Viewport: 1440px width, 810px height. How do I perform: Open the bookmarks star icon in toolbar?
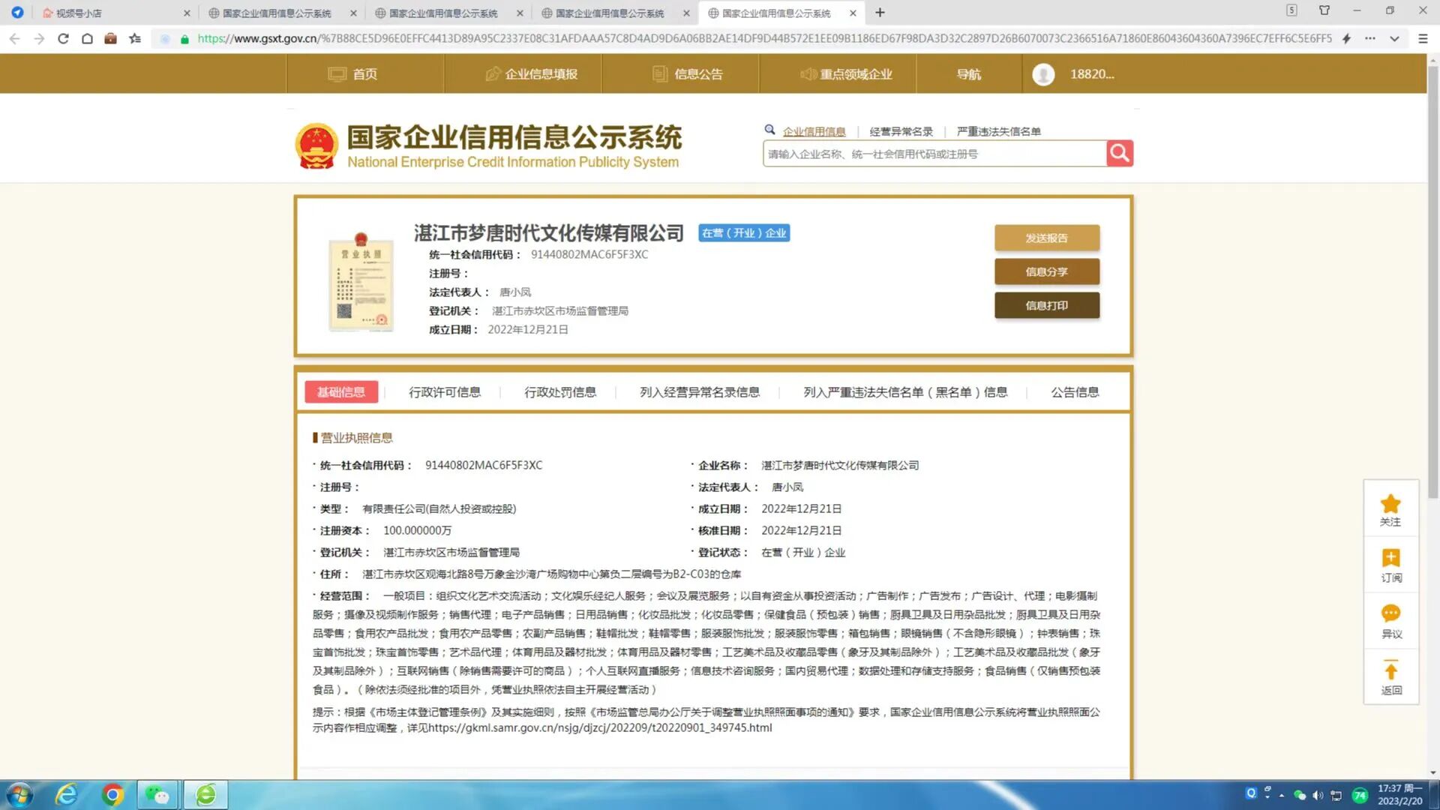pos(135,38)
